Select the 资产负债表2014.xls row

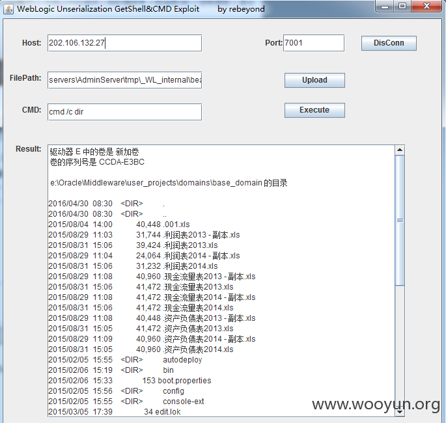point(141,349)
